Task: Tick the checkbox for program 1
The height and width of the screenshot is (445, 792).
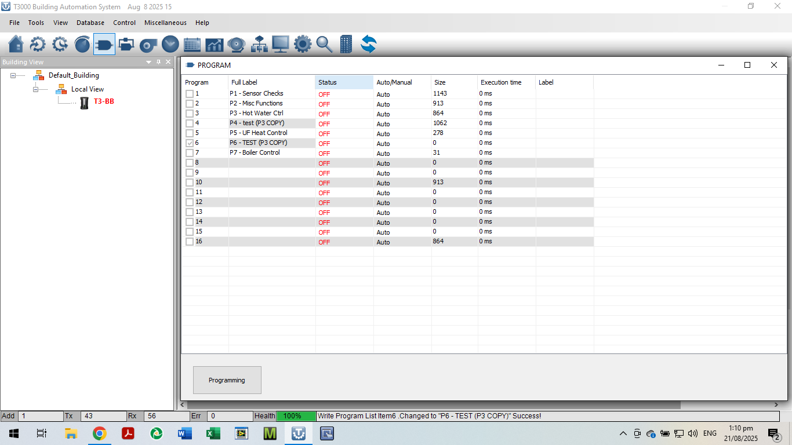Action: (190, 94)
